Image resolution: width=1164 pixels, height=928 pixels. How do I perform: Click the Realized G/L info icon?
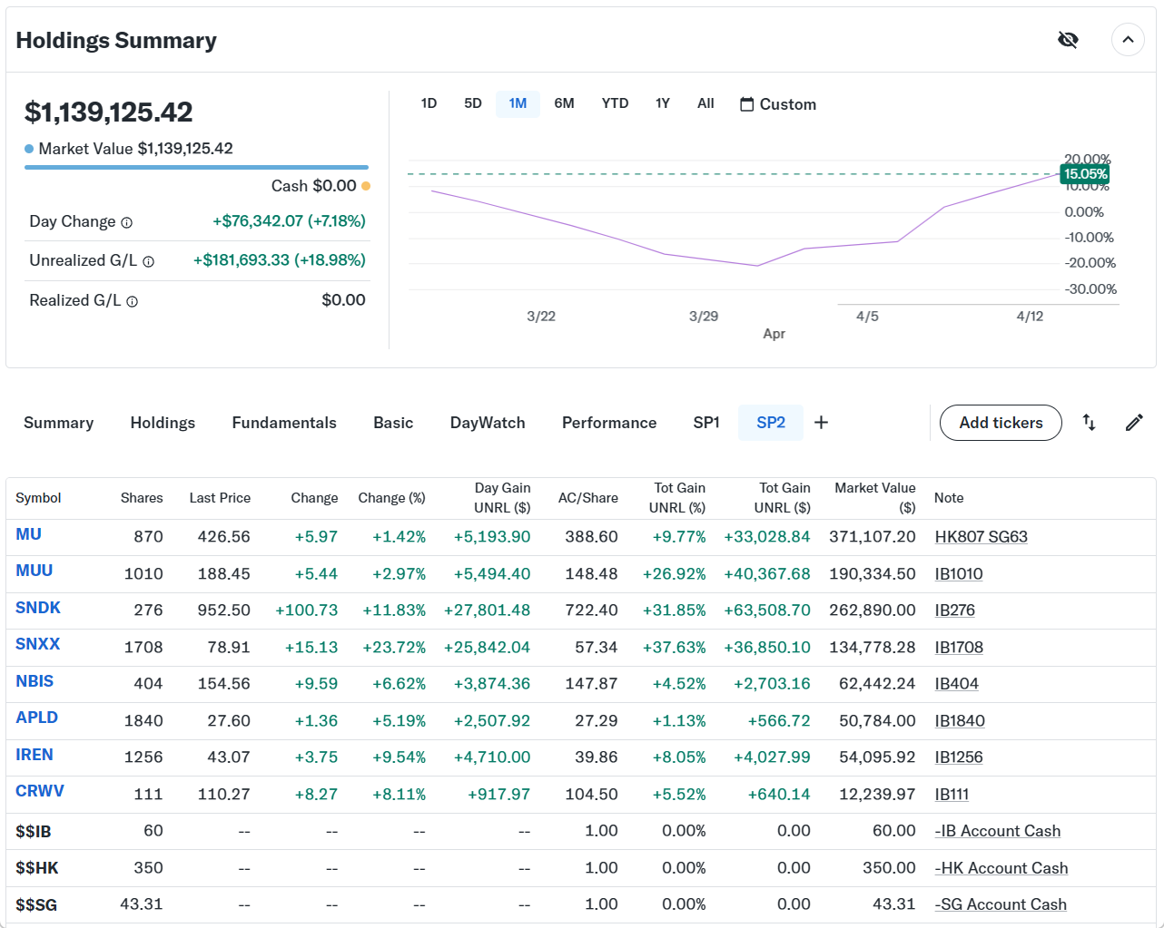133,302
